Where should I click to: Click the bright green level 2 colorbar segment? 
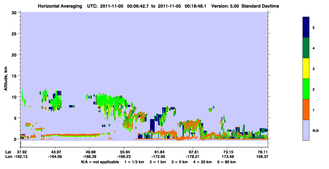coord(306,89)
